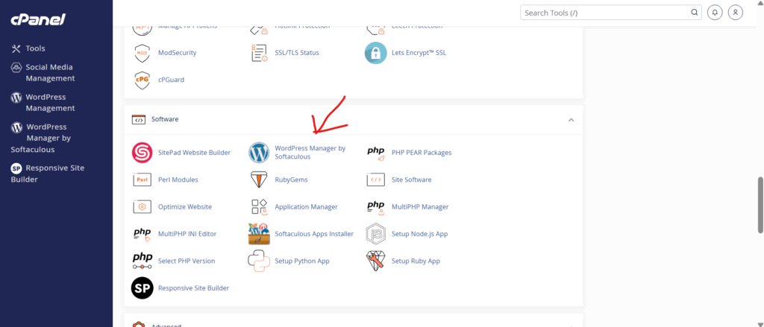This screenshot has width=764, height=327.
Task: Click the Optimize Website link
Action: 184,206
